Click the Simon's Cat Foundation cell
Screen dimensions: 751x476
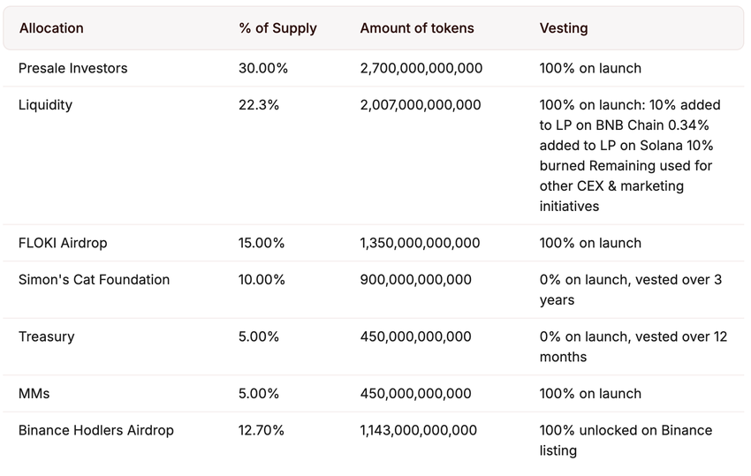click(x=94, y=280)
